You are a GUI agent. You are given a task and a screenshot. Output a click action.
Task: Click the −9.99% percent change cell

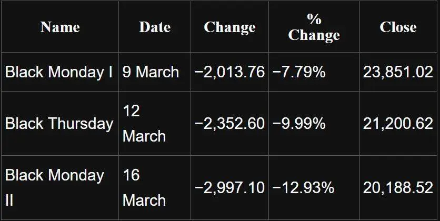(299, 124)
